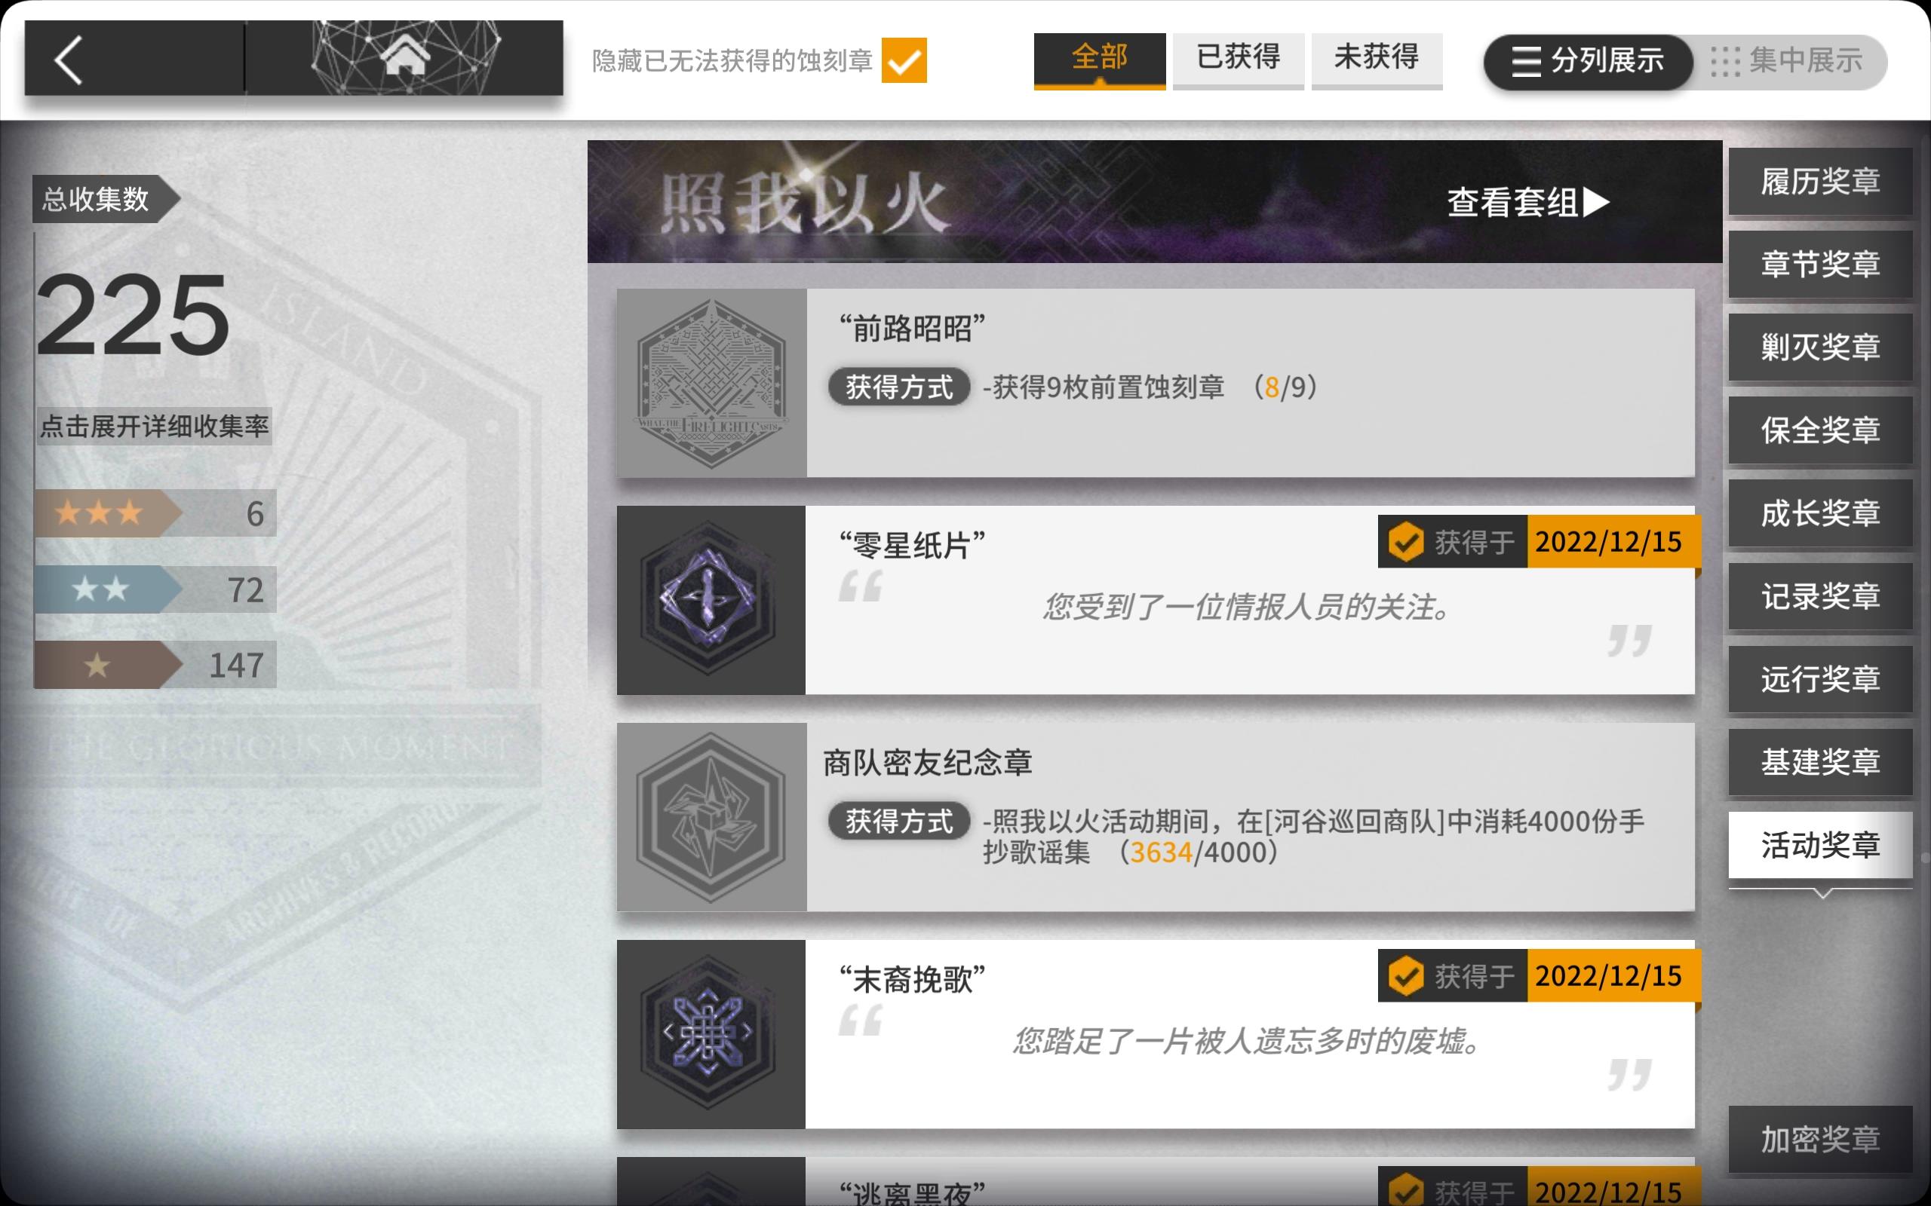Select the 全部 filter tab
The image size is (1931, 1206).
(x=1100, y=59)
